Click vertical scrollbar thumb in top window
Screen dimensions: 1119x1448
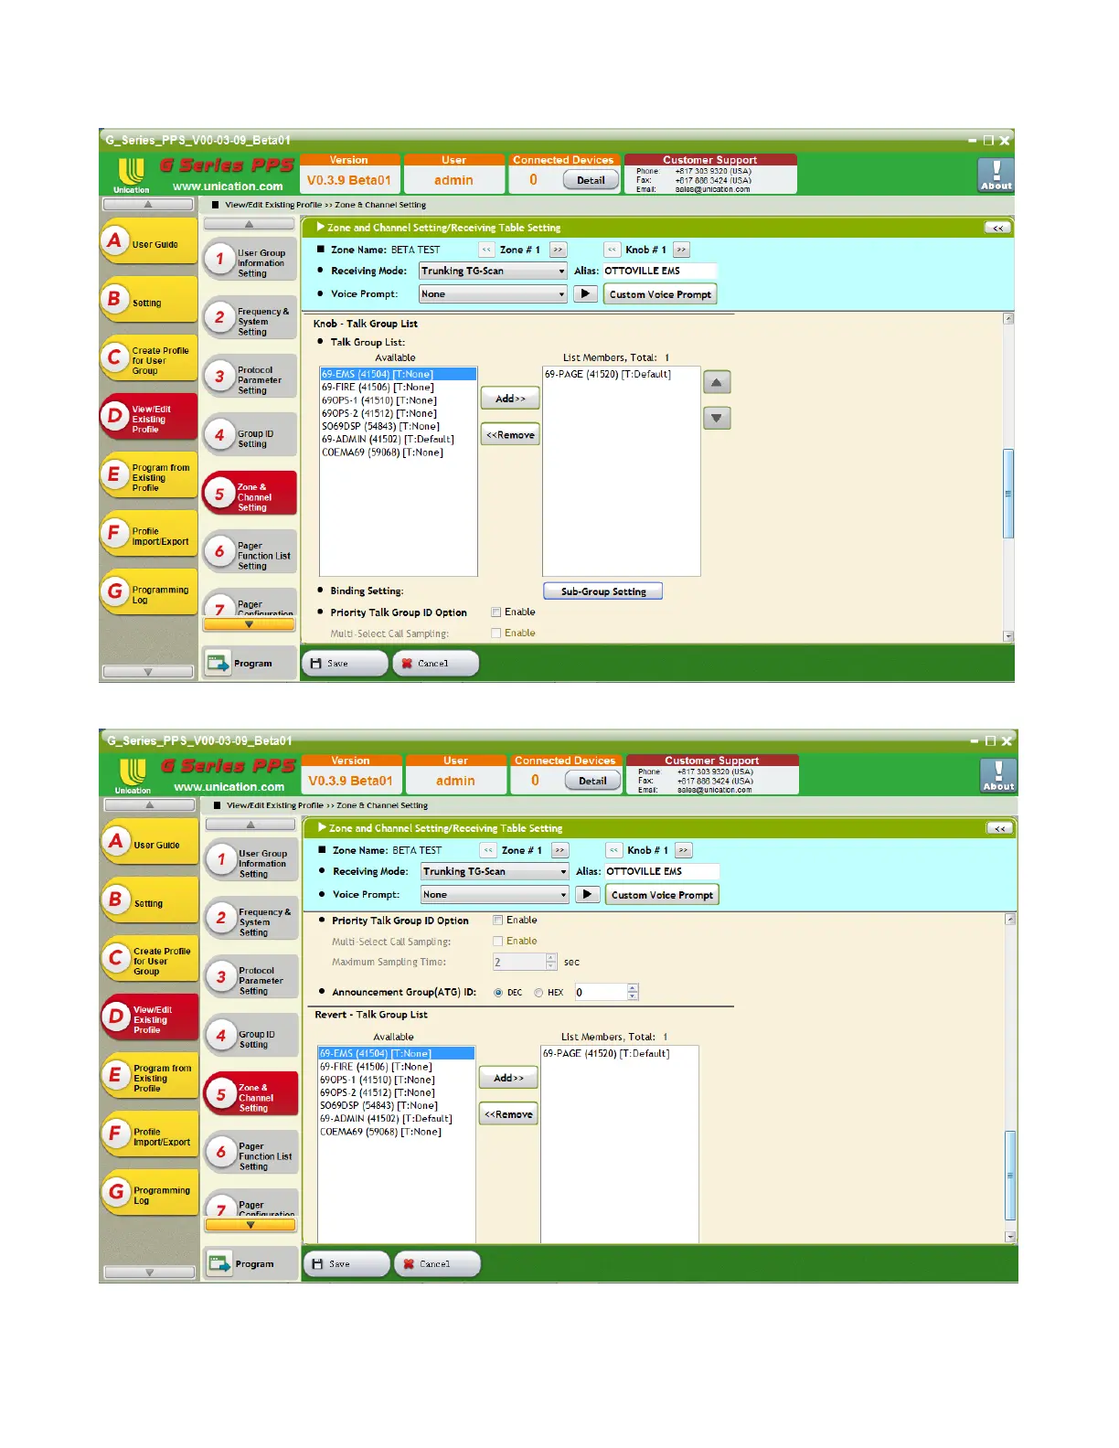coord(1008,494)
